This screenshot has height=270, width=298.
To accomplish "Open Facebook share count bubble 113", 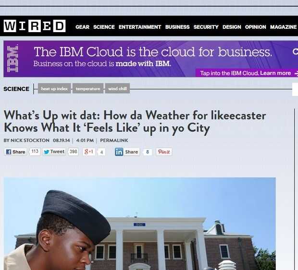I will (35, 152).
